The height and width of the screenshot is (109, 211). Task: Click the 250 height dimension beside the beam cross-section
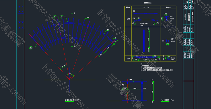tap(161, 19)
